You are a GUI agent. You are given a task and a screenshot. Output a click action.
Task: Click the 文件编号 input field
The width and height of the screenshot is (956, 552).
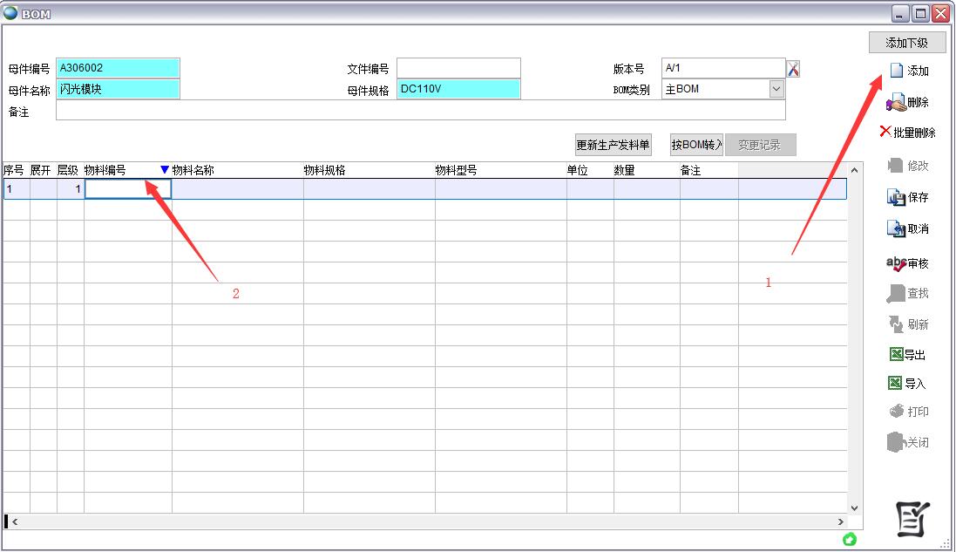(458, 68)
